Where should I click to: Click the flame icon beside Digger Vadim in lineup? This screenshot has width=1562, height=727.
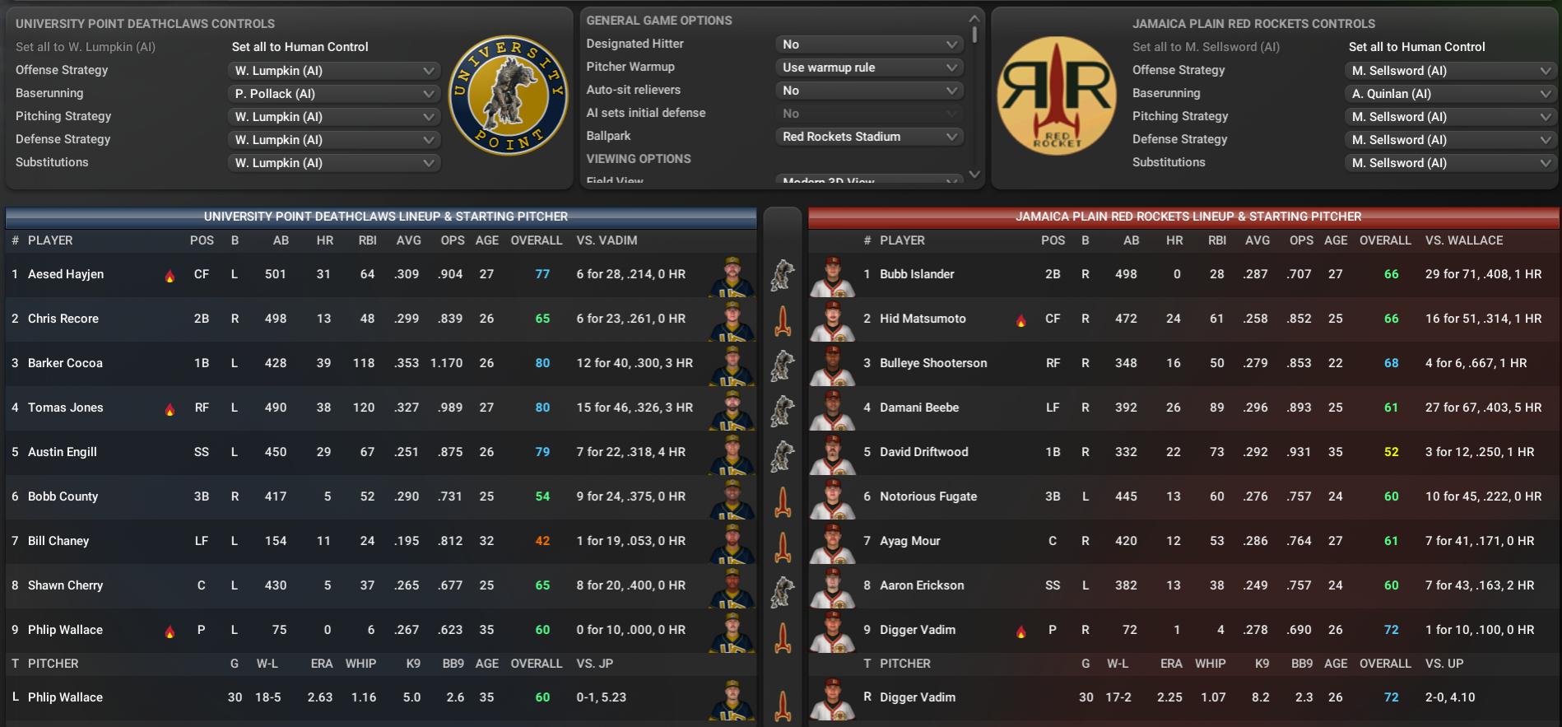coord(1020,632)
